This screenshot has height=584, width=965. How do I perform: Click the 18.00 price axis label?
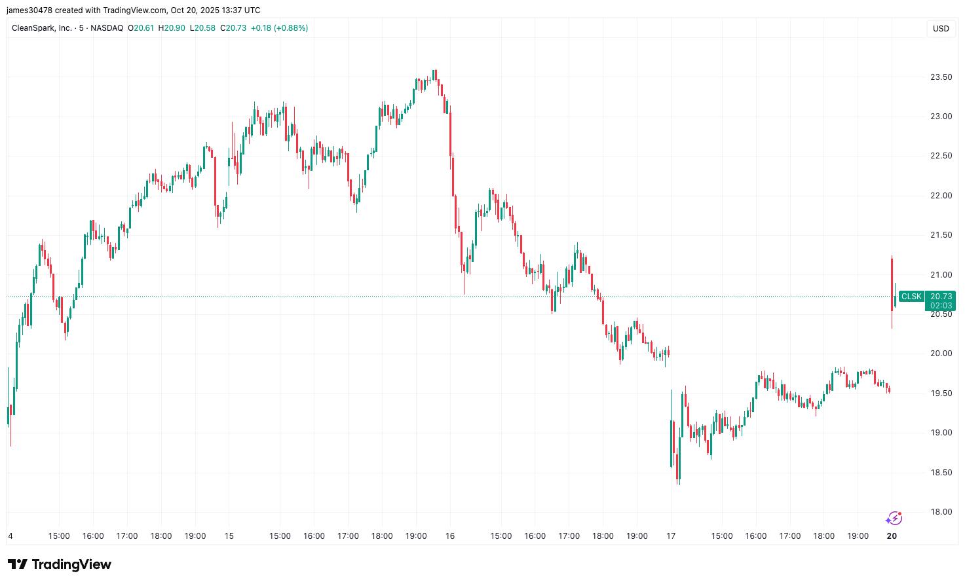(941, 512)
